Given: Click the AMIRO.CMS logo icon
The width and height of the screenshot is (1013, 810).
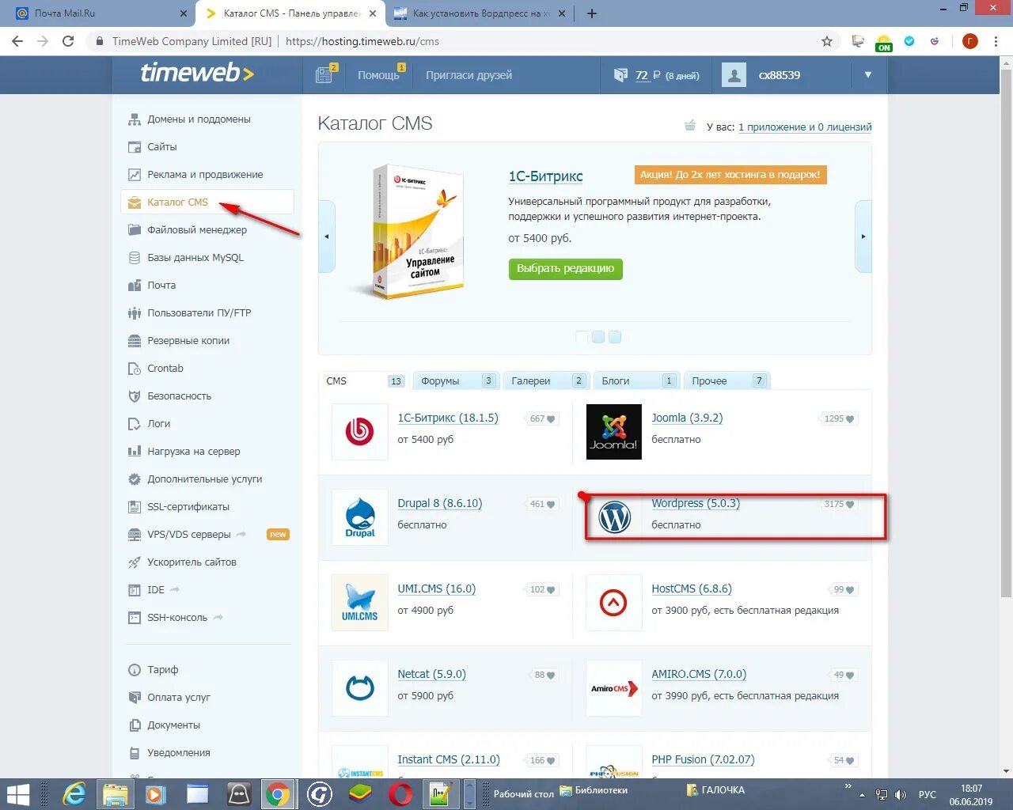Looking at the screenshot, I should (614, 688).
